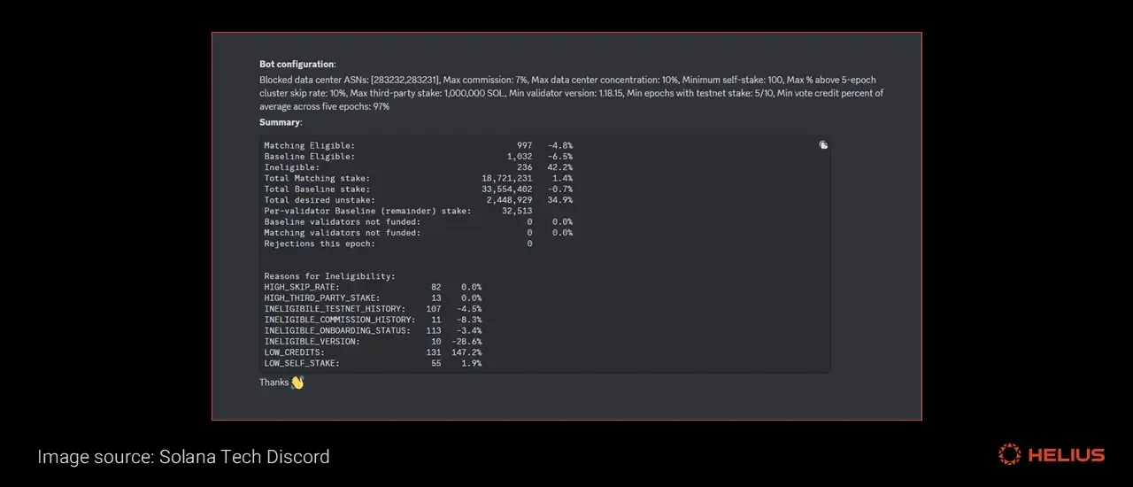Copy the summary code block contents
1133x487 pixels.
click(823, 145)
